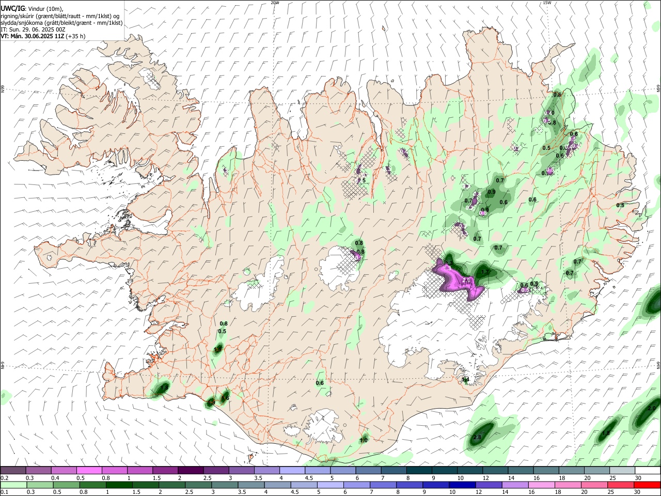Click the "Vindur (10m)," text in the header

(45, 9)
